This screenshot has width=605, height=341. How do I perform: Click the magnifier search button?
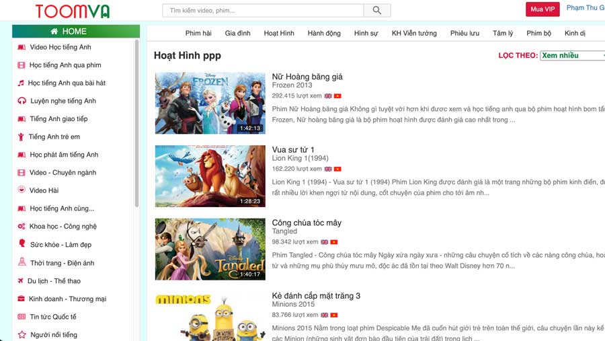coord(377,11)
